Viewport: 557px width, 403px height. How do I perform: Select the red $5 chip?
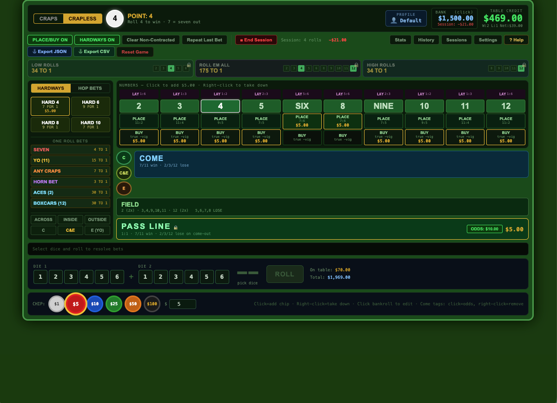(x=76, y=304)
